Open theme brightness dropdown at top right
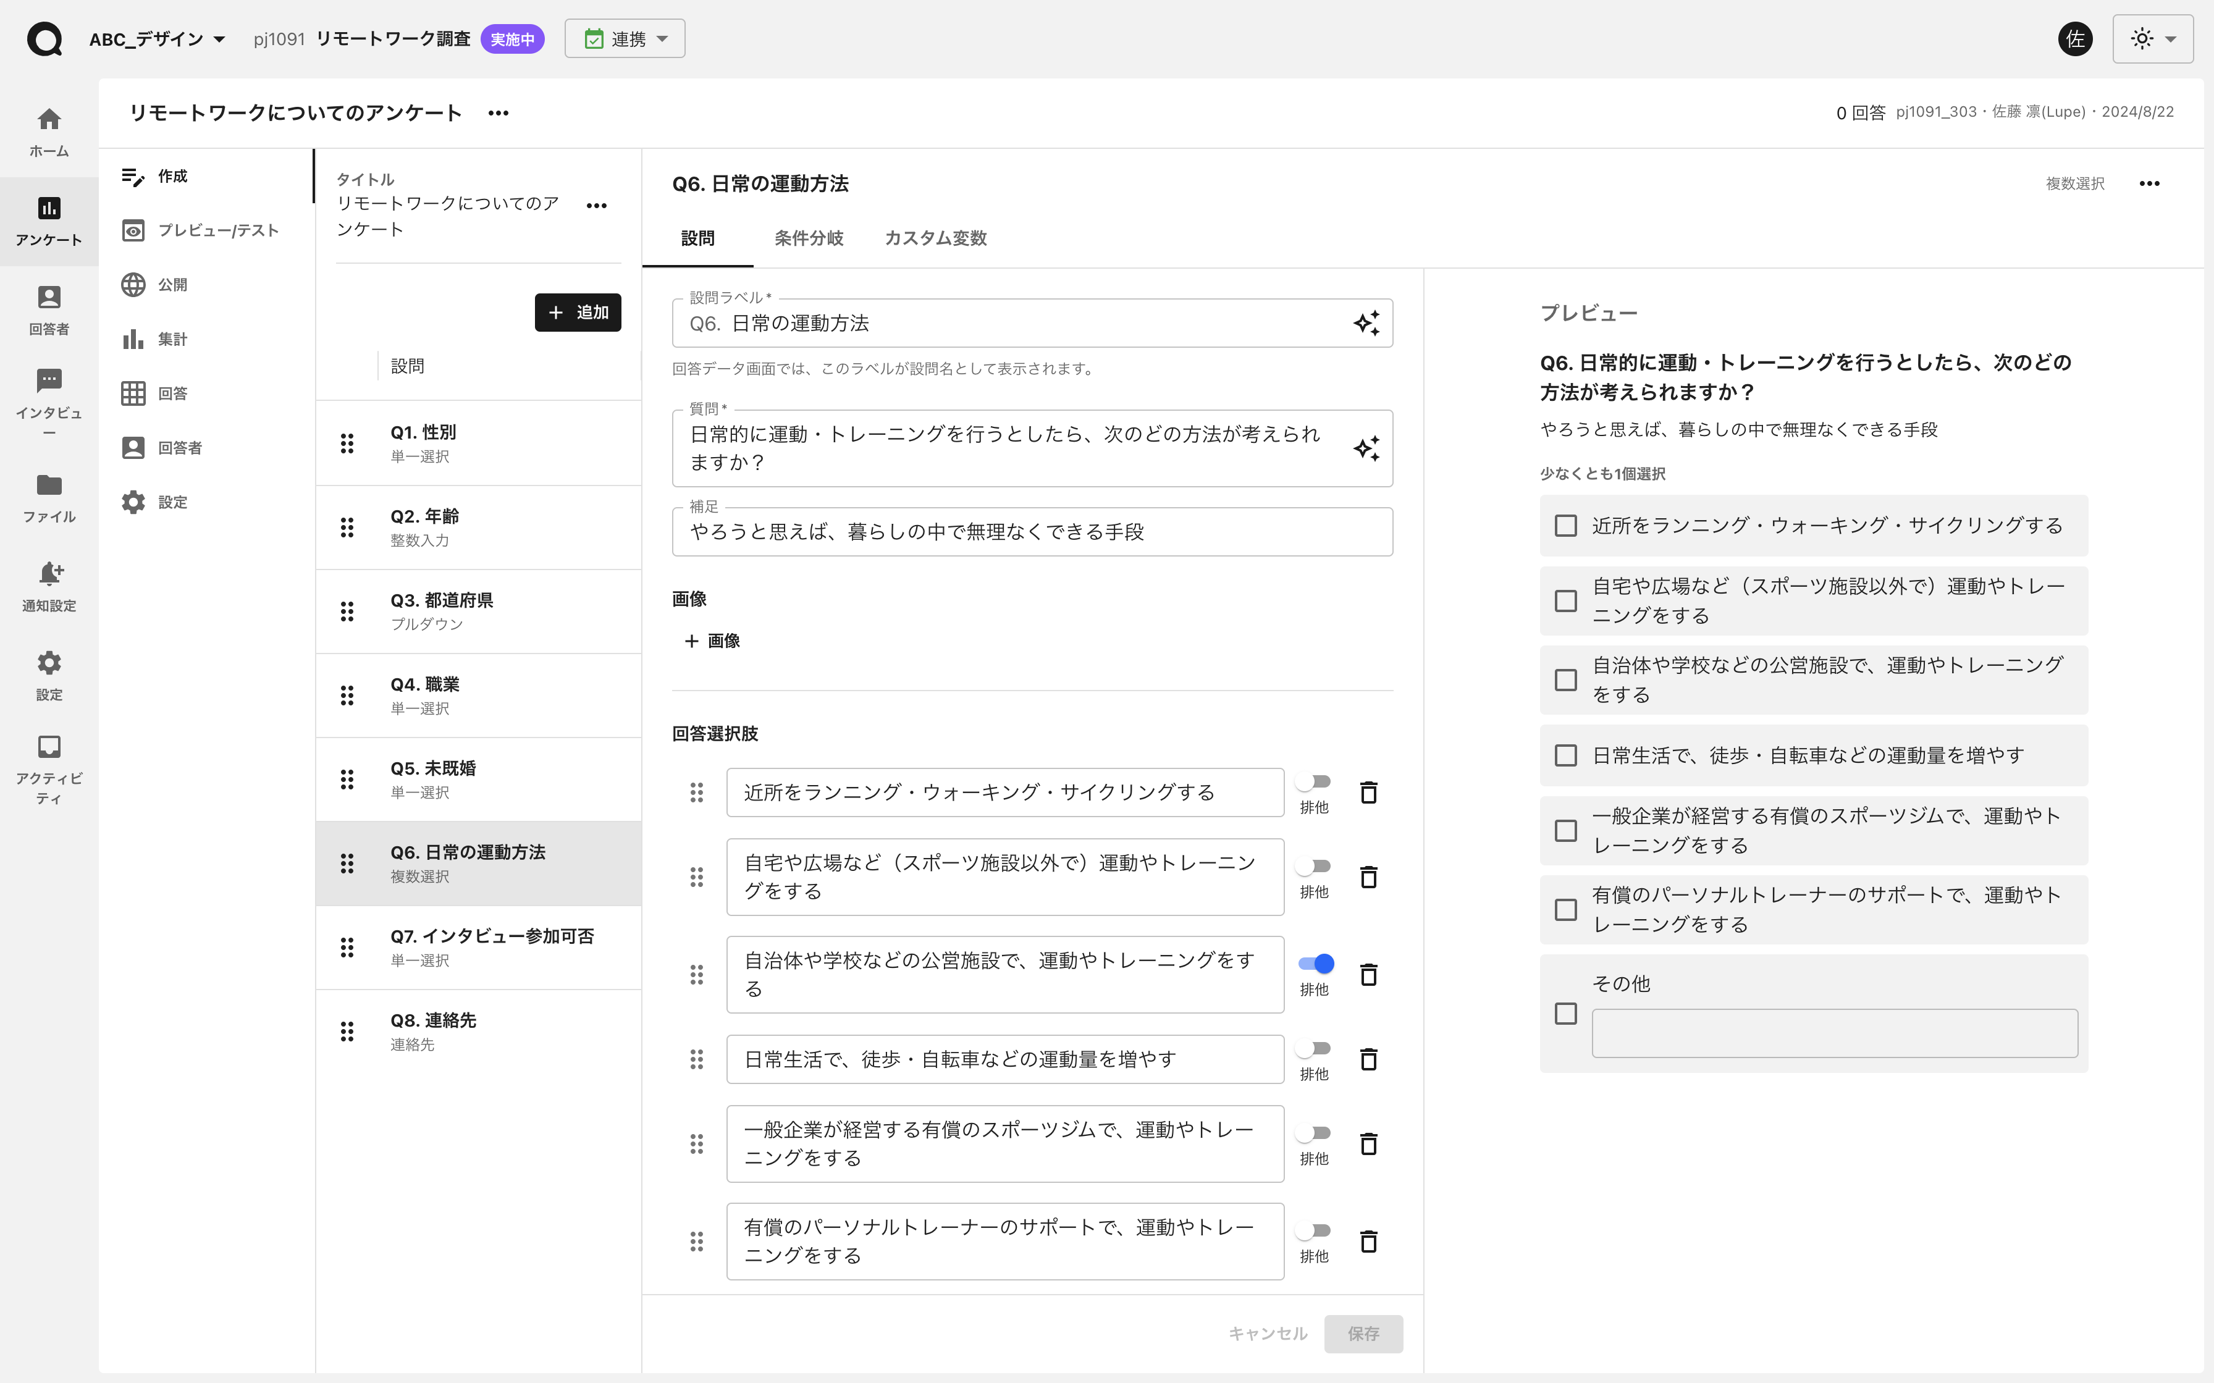The height and width of the screenshot is (1383, 2214). coord(2152,40)
